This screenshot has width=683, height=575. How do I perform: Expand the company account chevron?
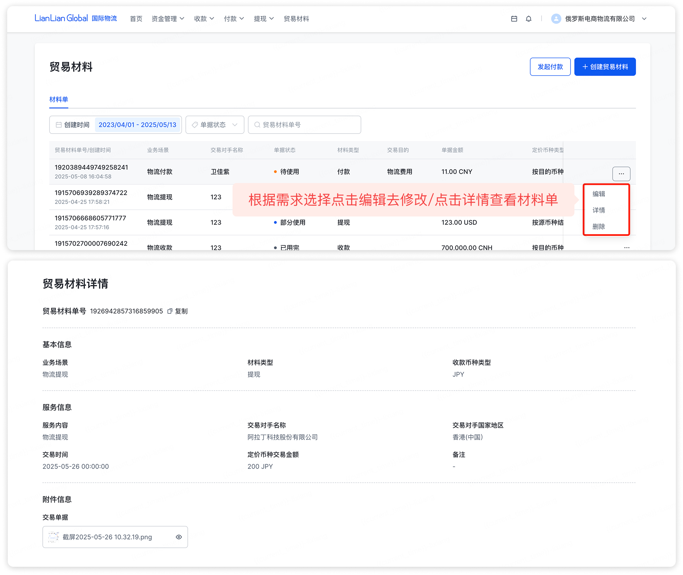[644, 19]
